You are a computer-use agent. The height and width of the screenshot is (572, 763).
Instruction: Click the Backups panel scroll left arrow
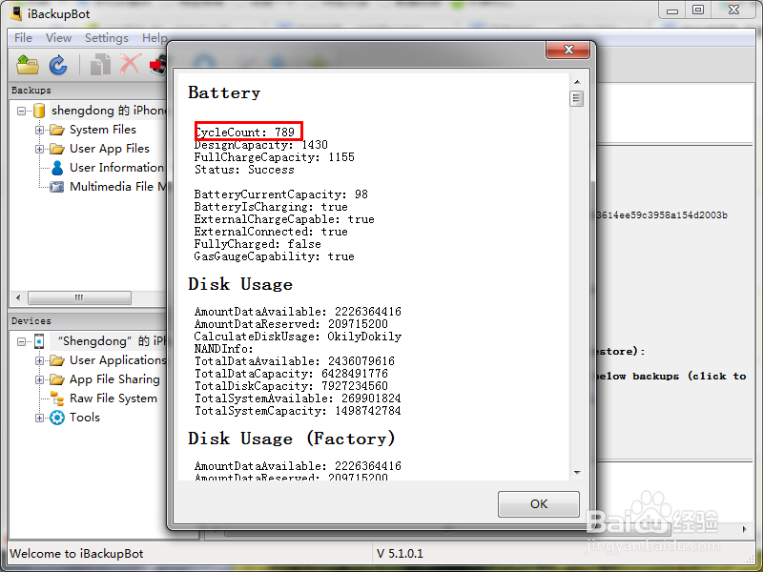18,297
